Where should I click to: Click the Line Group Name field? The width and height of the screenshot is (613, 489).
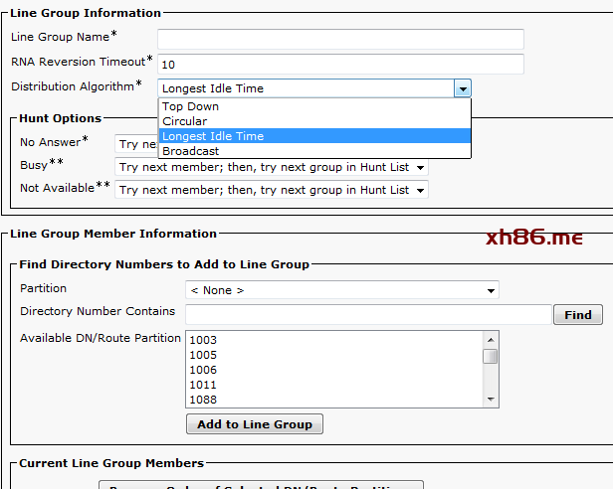[340, 39]
